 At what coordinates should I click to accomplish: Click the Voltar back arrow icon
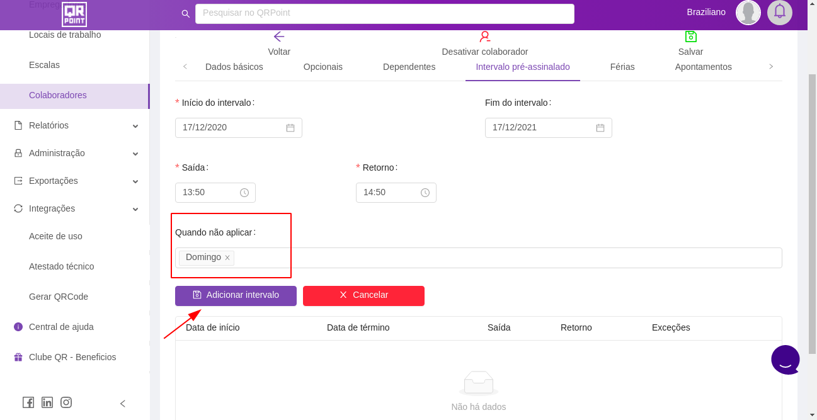coord(279,37)
